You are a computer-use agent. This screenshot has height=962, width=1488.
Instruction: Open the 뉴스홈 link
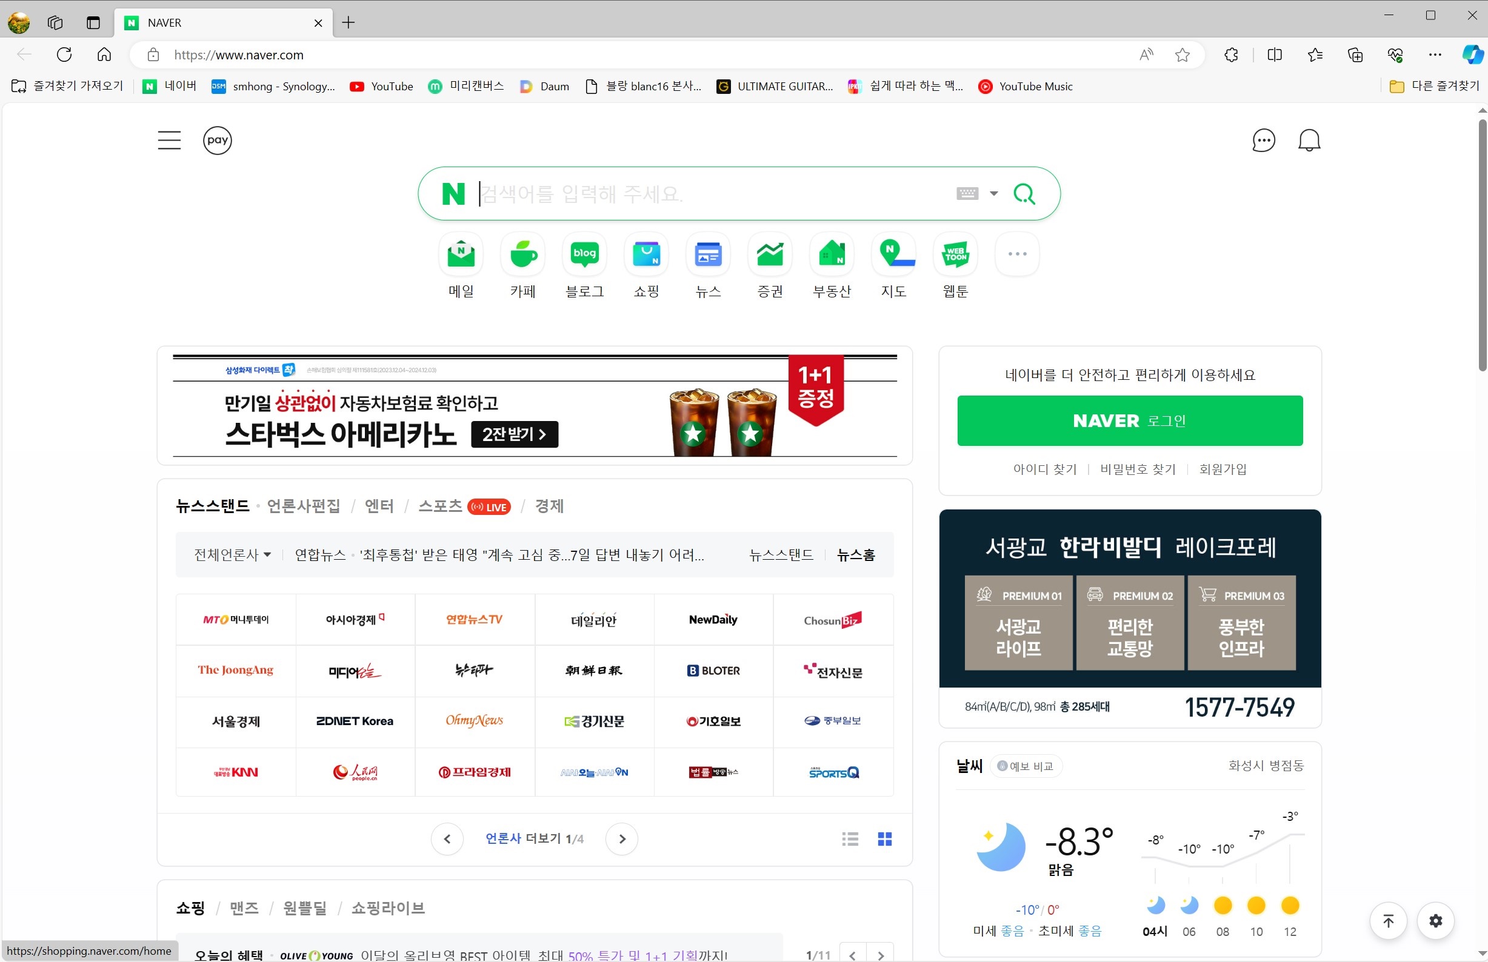click(856, 555)
